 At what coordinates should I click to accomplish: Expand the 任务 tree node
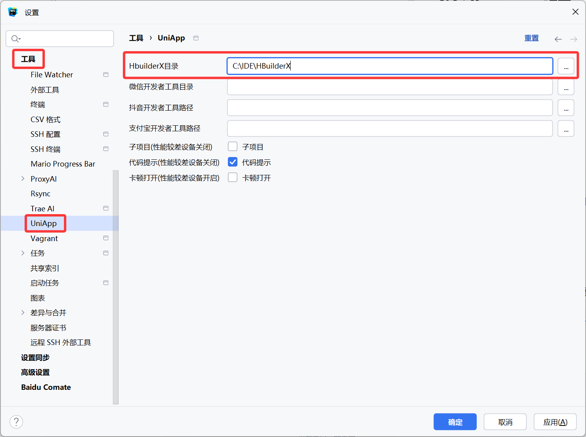pyautogui.click(x=23, y=253)
